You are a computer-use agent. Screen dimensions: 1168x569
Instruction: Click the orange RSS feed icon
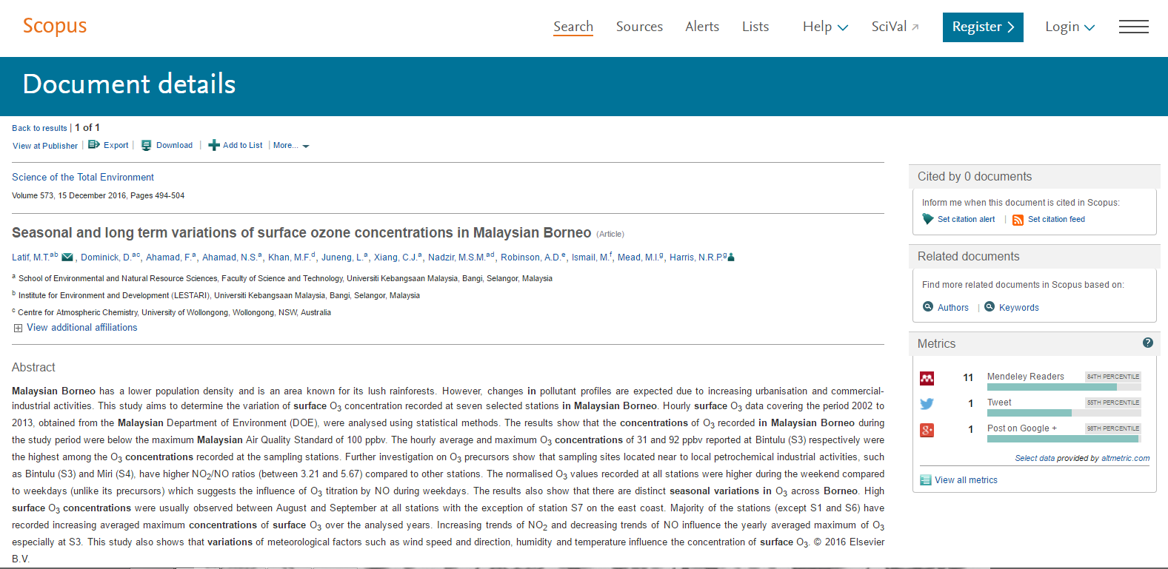(x=1018, y=220)
